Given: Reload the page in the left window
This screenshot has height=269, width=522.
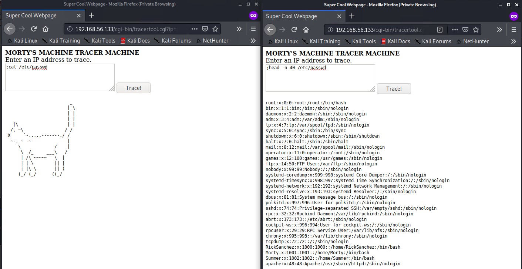Looking at the screenshot, I should point(34,29).
